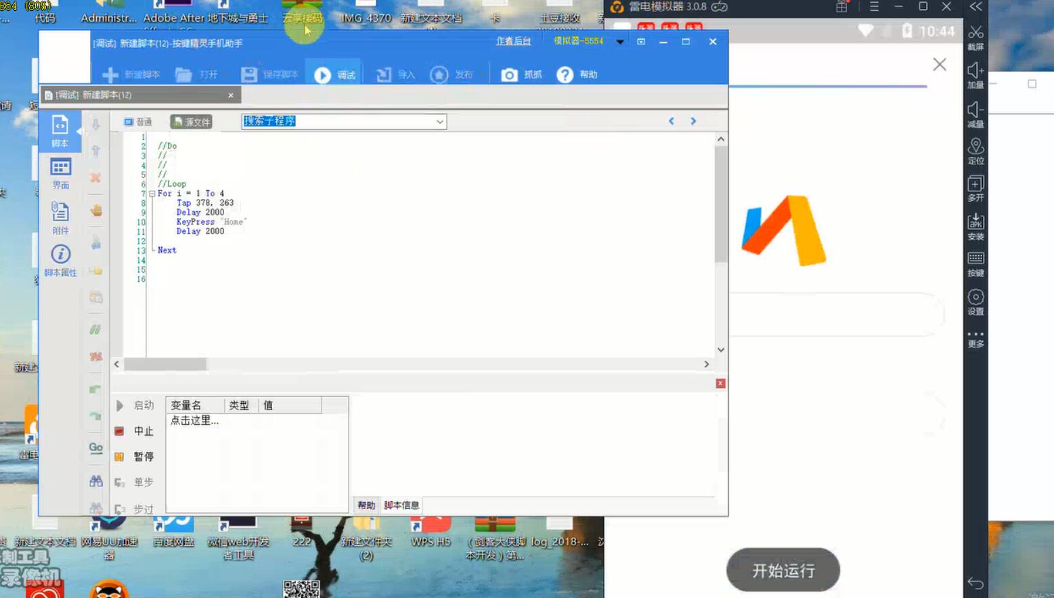Viewport: 1054px width, 598px height.
Task: Expand the 搜索子程序 dropdown
Action: click(439, 122)
